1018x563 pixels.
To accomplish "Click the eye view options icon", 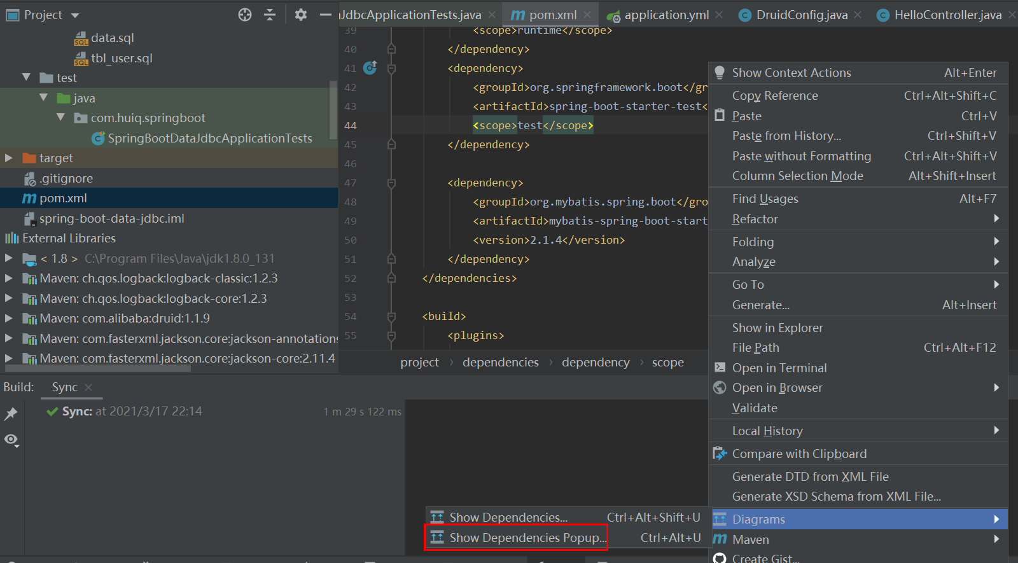I will click(11, 440).
